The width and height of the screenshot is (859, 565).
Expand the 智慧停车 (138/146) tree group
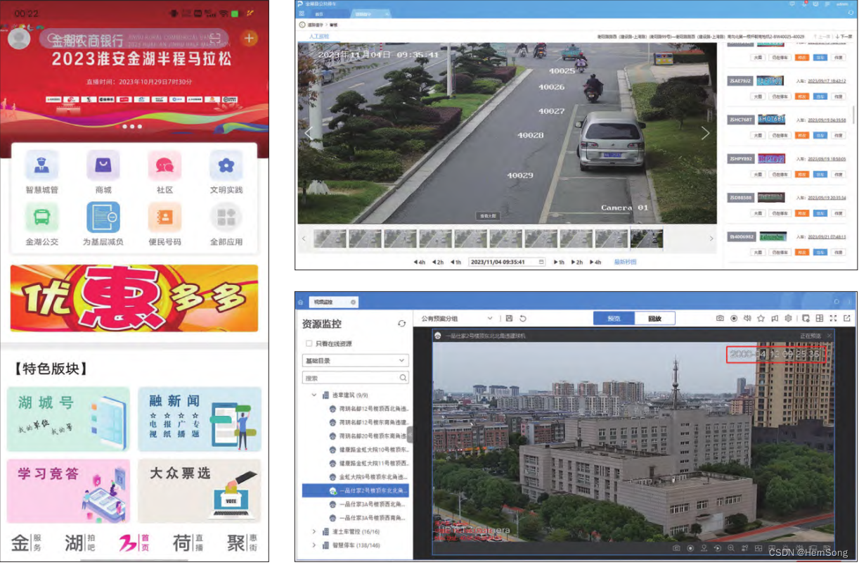click(x=314, y=545)
